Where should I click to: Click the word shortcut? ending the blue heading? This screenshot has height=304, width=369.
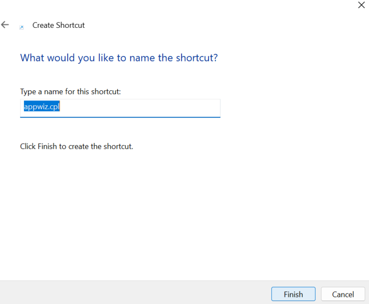(197, 58)
